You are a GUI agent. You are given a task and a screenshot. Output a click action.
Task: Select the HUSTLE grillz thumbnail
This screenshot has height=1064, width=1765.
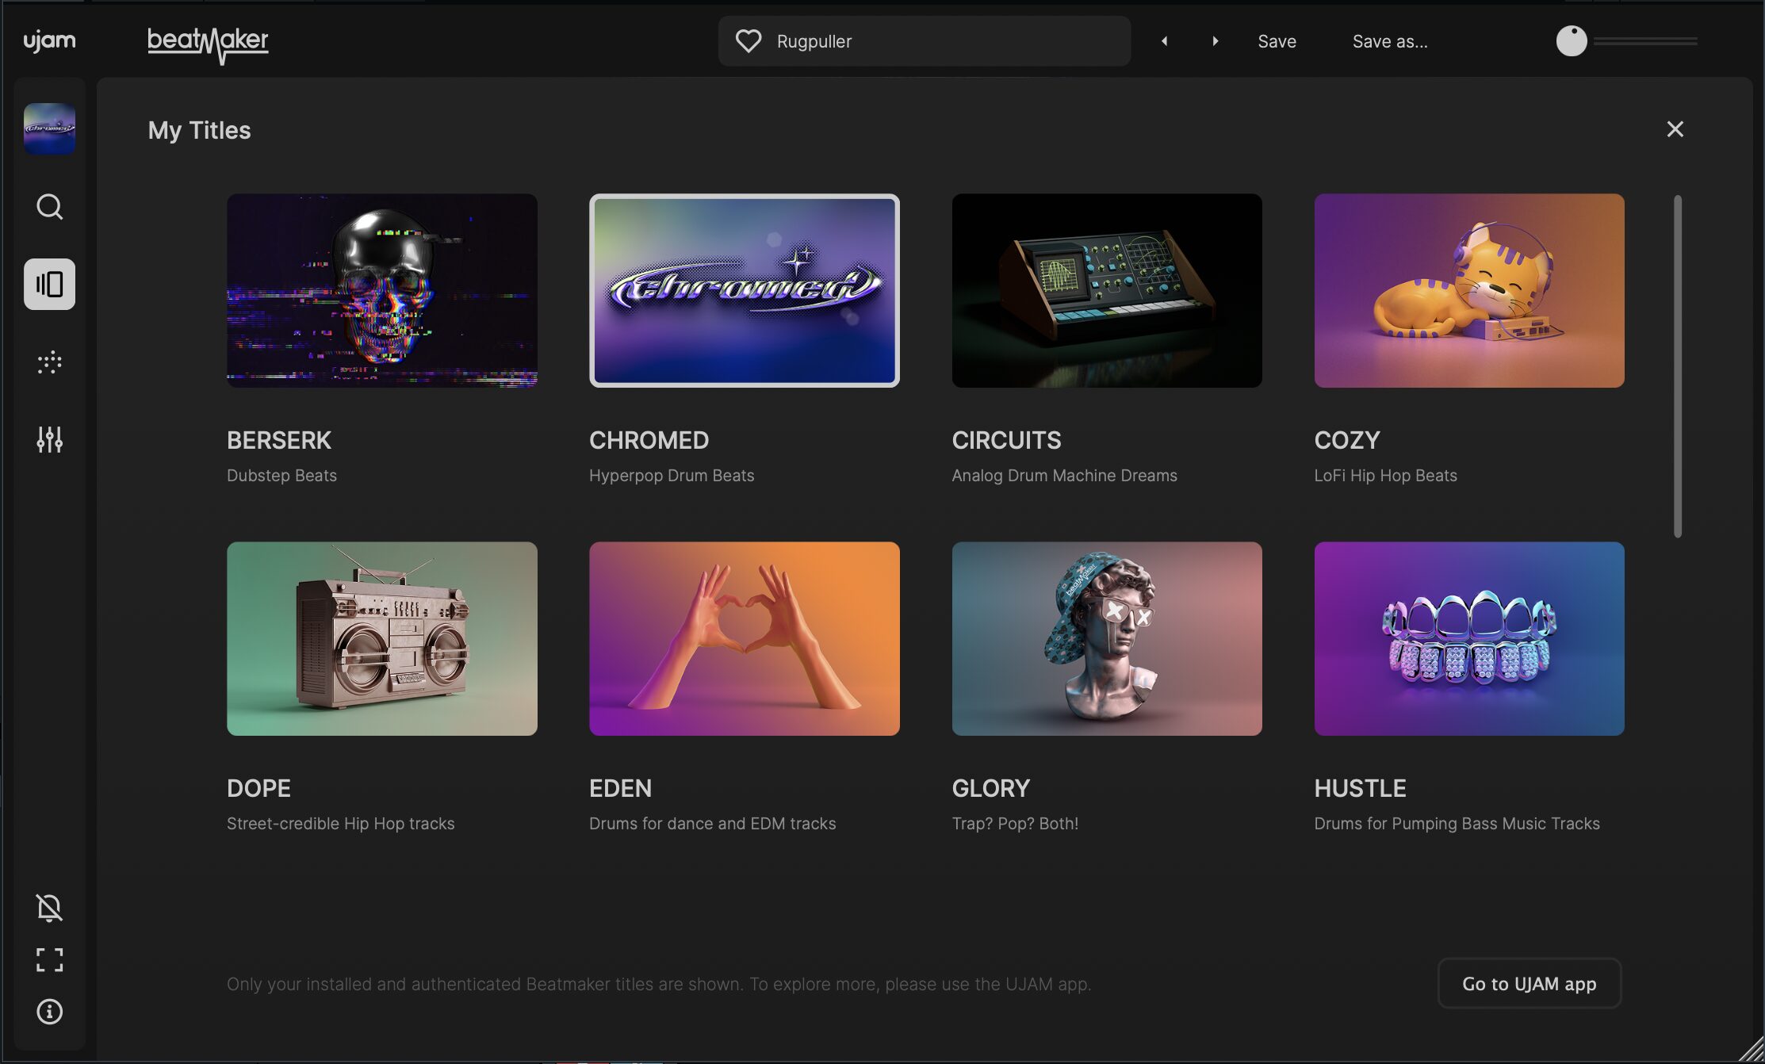click(x=1468, y=638)
